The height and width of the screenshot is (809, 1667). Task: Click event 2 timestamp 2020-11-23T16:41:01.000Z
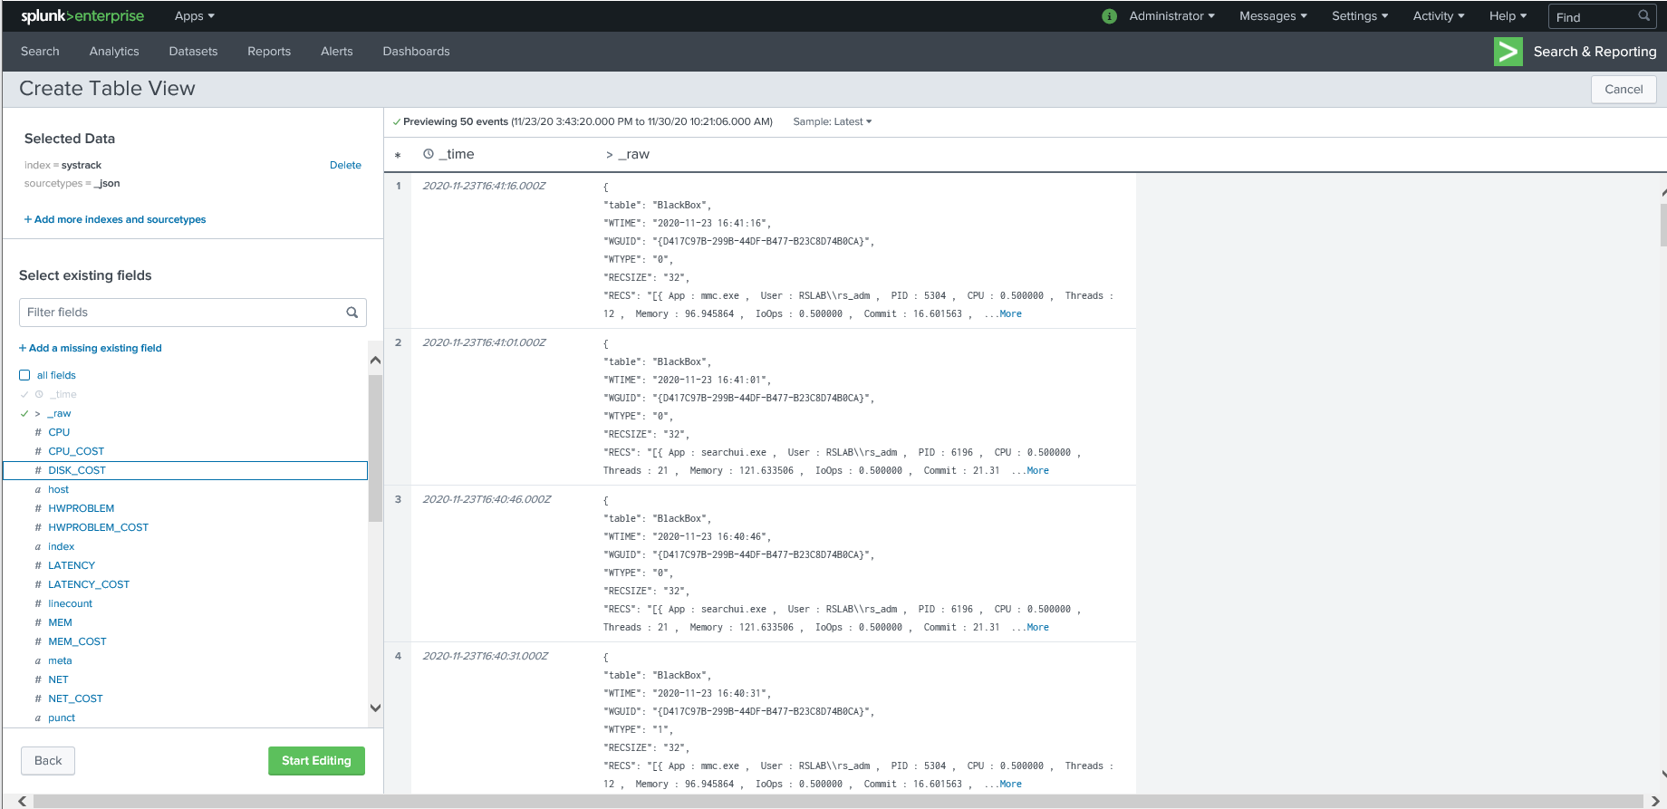click(x=484, y=342)
